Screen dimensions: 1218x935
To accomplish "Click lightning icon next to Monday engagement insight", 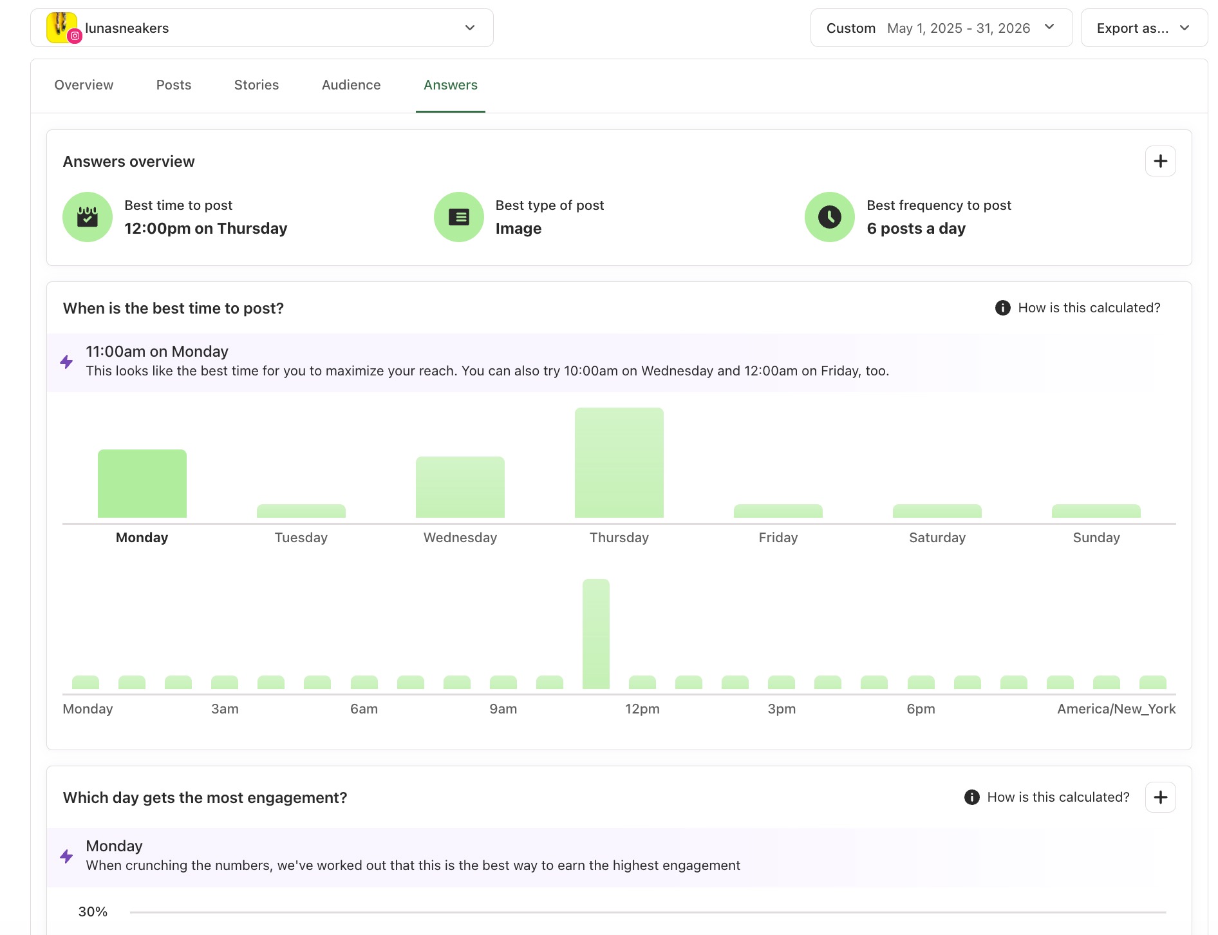I will coord(66,856).
